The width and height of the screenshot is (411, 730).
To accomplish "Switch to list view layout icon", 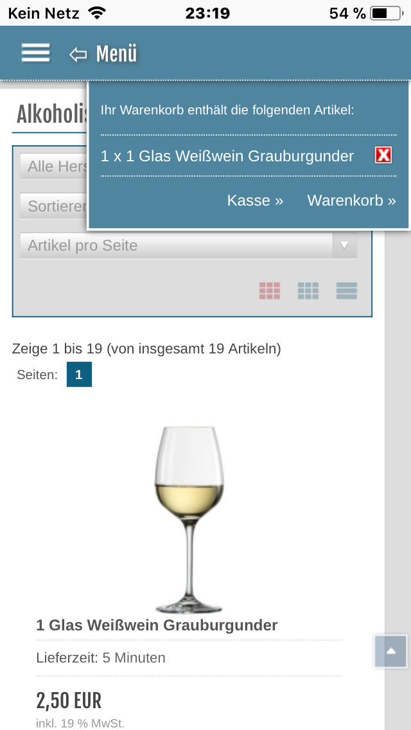I will (x=347, y=290).
